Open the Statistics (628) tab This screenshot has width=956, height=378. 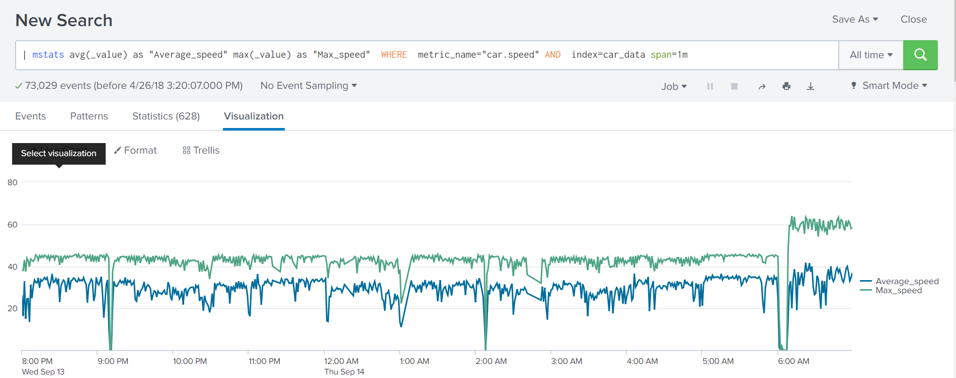pos(166,116)
